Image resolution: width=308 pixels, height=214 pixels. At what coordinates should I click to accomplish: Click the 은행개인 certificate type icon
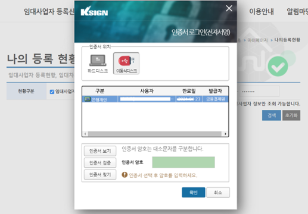(88, 99)
